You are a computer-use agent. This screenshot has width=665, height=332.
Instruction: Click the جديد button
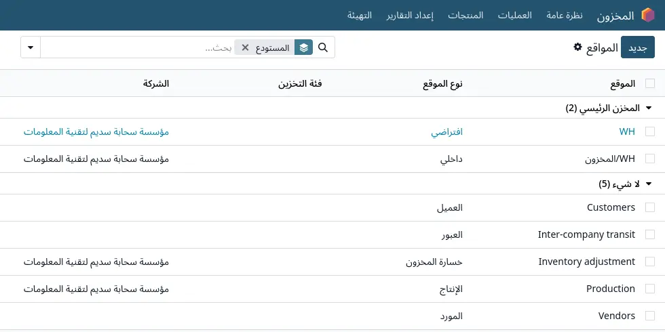[x=637, y=47]
